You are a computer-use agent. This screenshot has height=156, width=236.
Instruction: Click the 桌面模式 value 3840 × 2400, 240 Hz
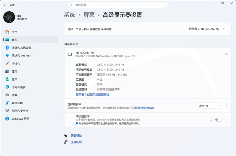110,65
